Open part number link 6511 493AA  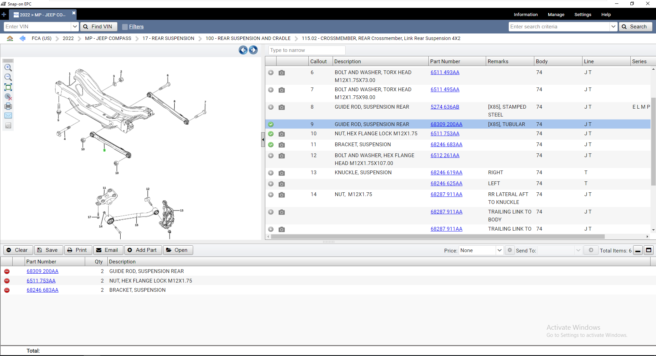[x=445, y=72]
